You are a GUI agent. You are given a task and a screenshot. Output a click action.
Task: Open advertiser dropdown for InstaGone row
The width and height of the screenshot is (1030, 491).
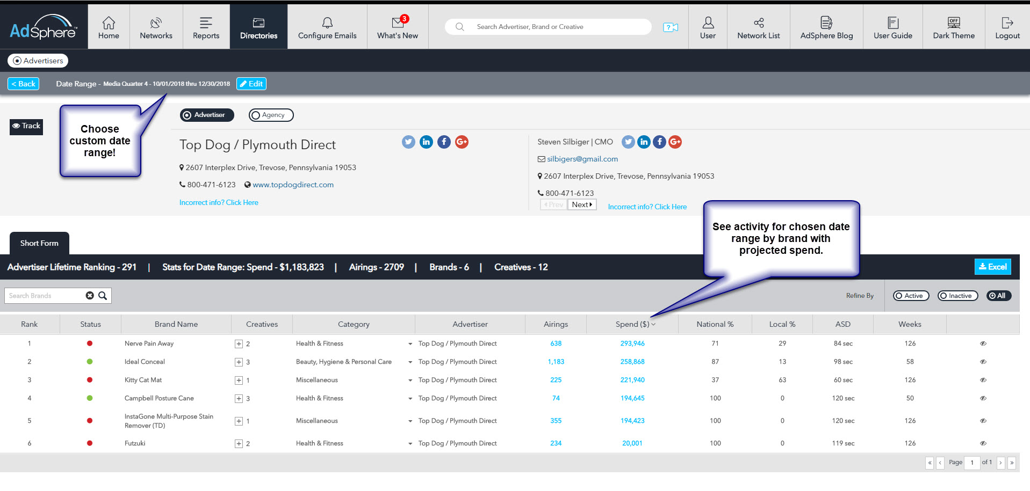click(410, 421)
